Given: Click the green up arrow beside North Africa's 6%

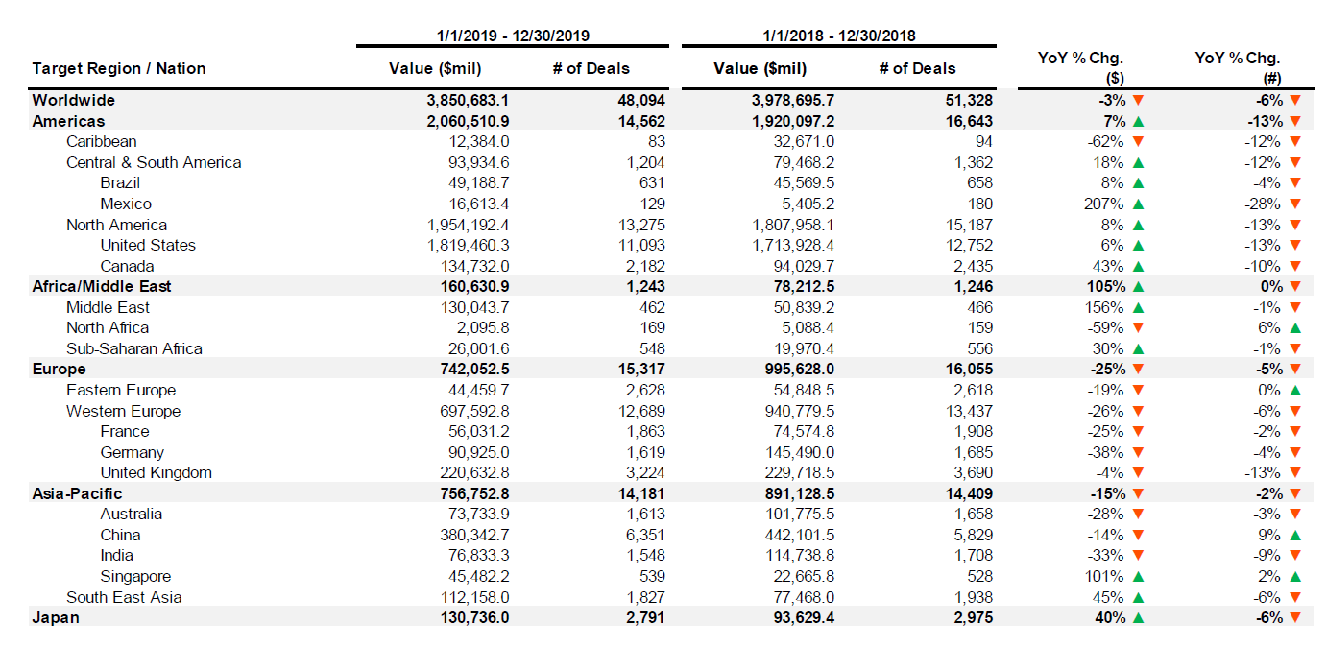Looking at the screenshot, I should point(1295,328).
